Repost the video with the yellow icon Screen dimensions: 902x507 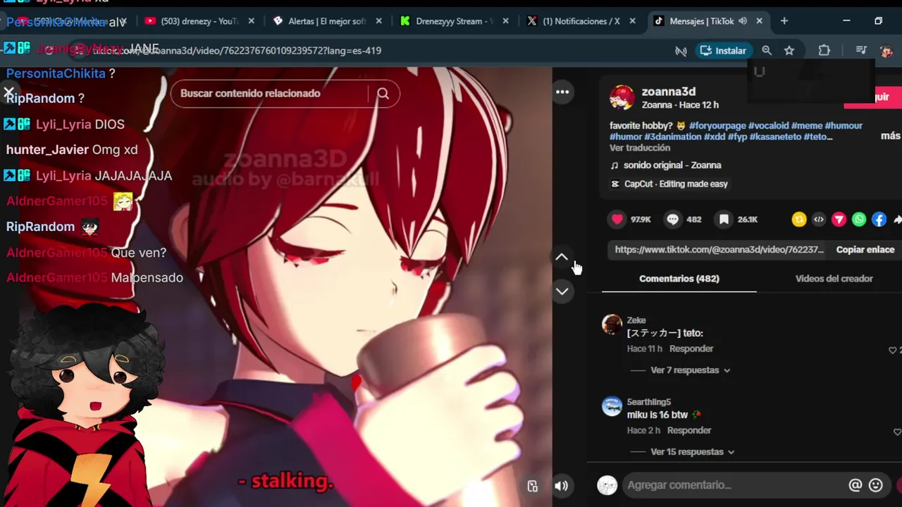799,220
